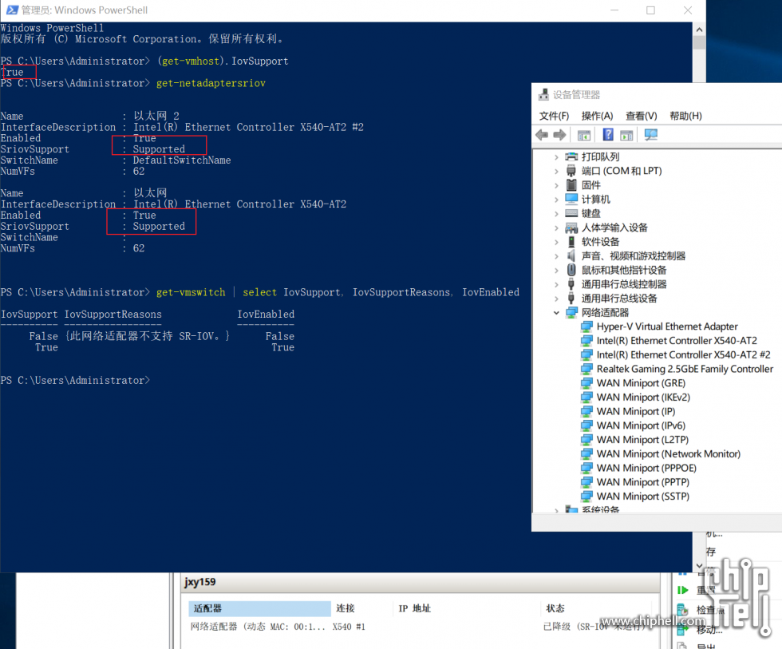Click the Forward arrow in Device Manager toolbar
The width and height of the screenshot is (782, 649).
coord(559,135)
